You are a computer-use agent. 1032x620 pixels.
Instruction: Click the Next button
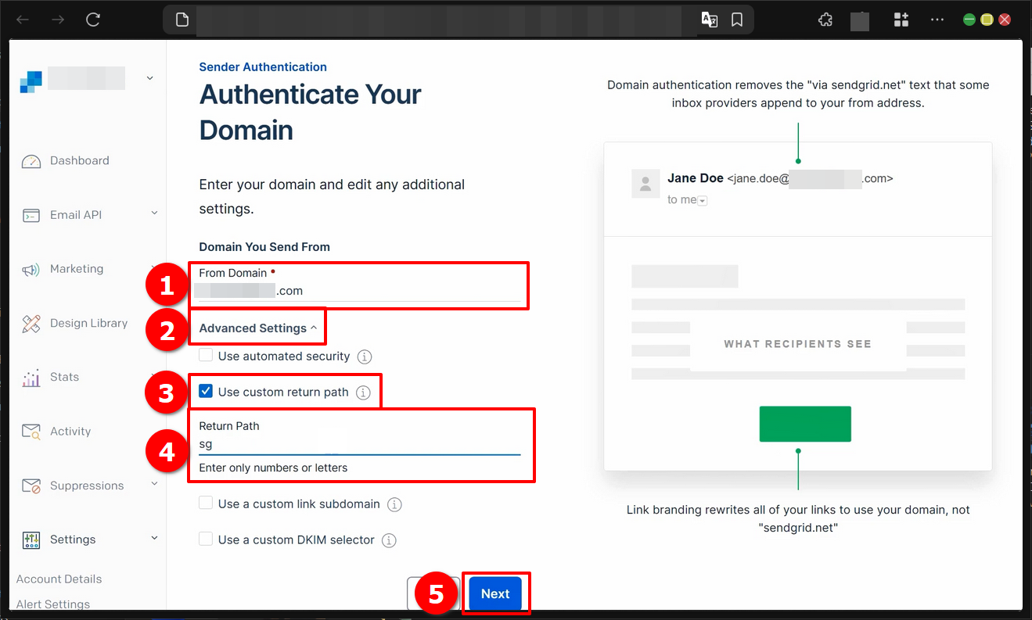495,593
